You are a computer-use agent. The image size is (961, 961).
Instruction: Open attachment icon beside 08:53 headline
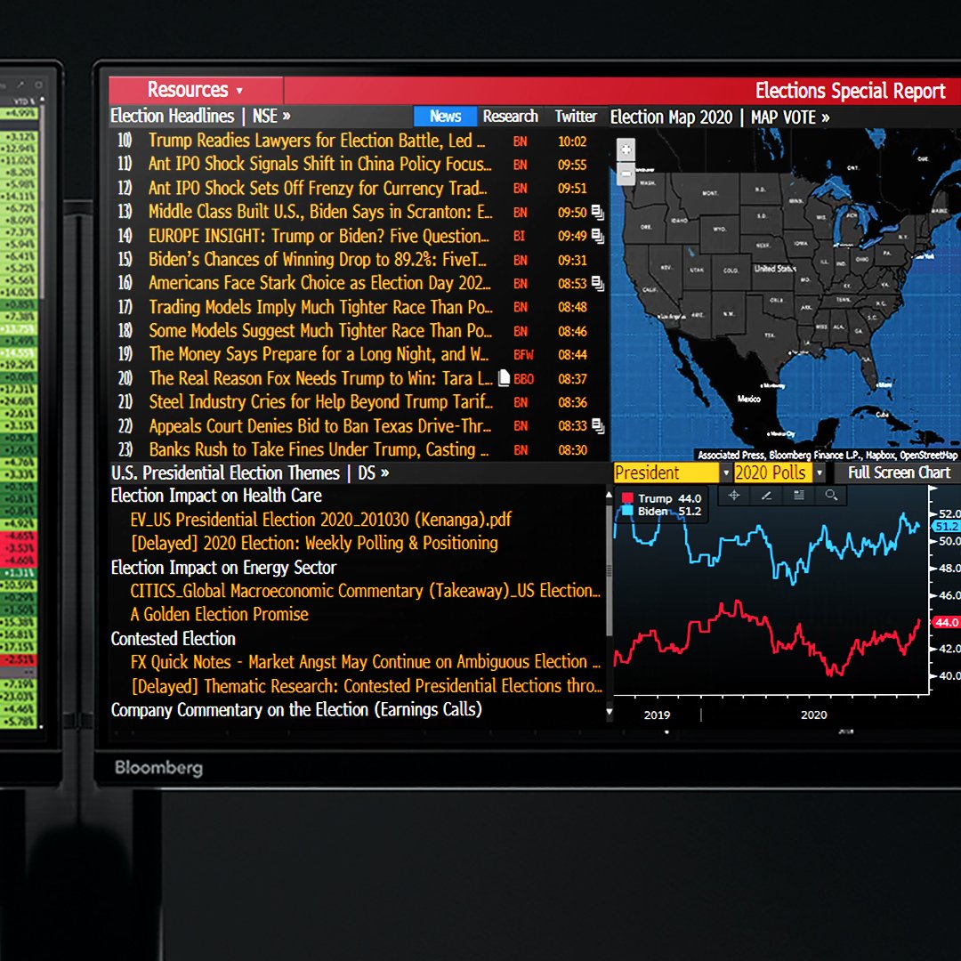[x=598, y=284]
